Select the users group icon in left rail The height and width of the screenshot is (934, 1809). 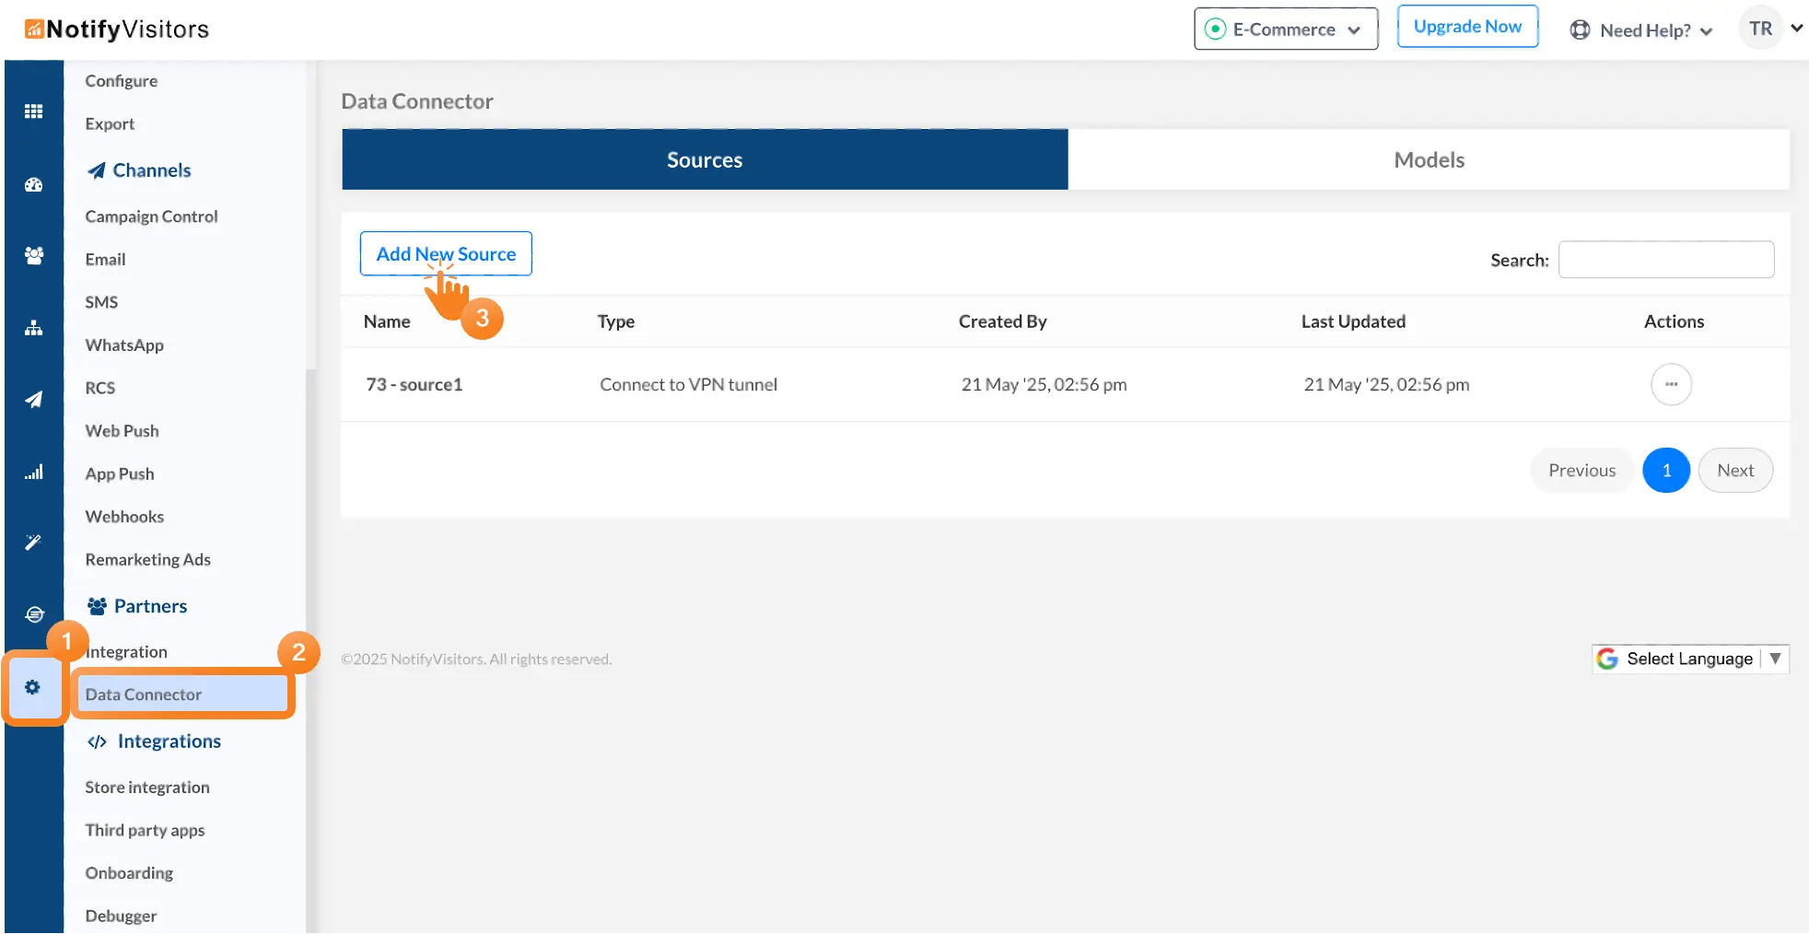coord(33,256)
